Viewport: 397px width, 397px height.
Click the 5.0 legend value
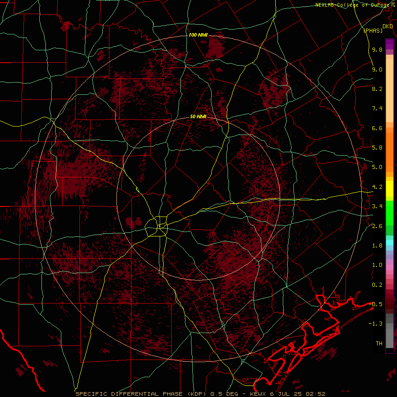coord(377,167)
